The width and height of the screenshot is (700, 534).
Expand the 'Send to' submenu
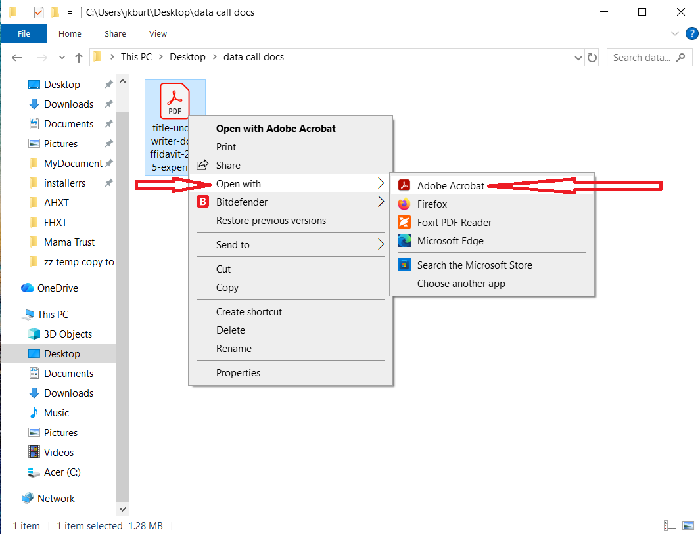291,244
